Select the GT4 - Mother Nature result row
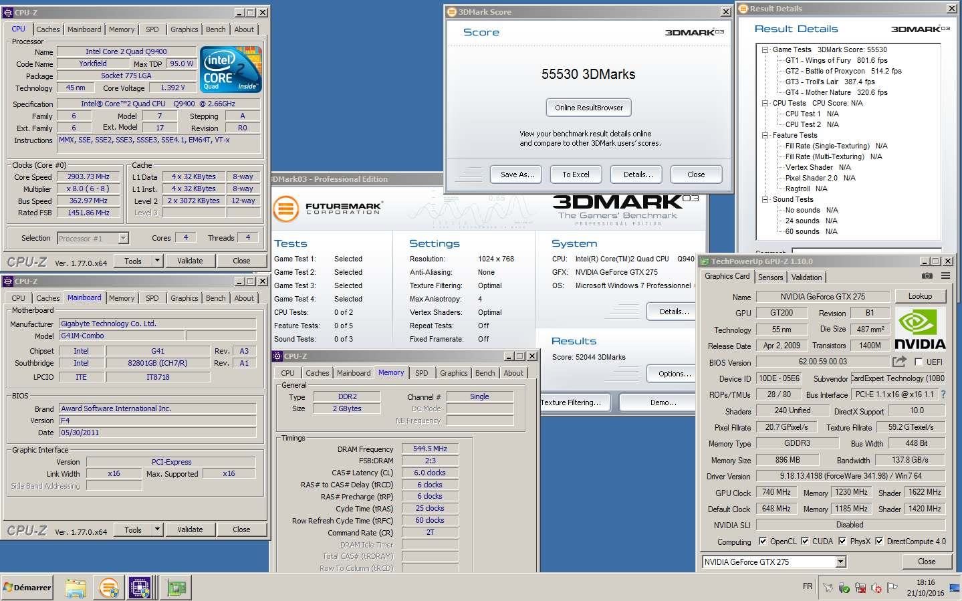Image resolution: width=962 pixels, height=601 pixels. [836, 92]
